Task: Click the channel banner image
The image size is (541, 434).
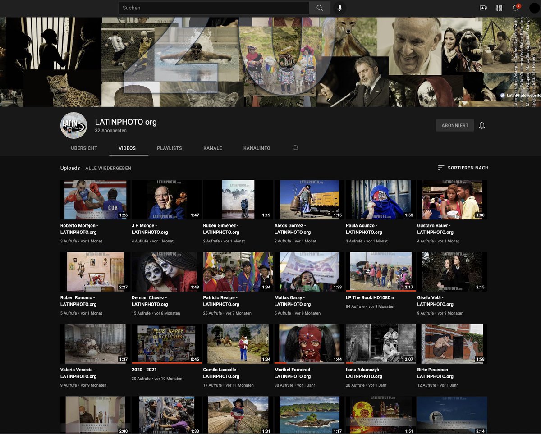Action: (270, 62)
